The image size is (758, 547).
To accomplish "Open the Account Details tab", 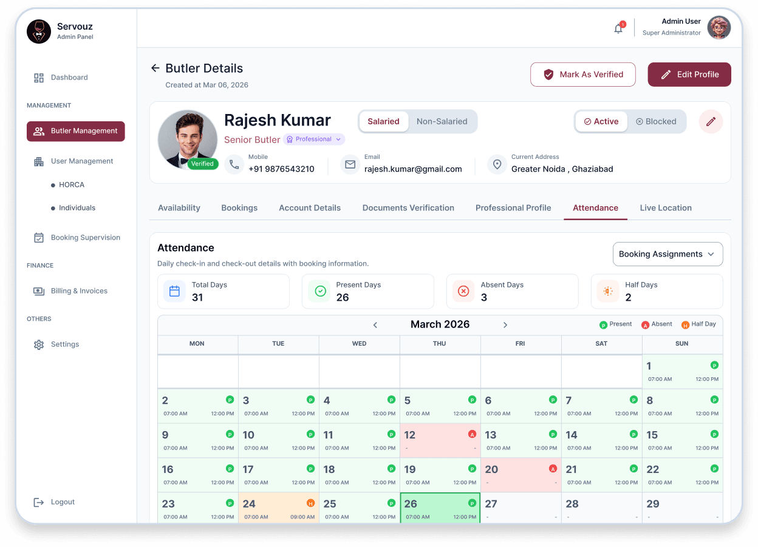I will (310, 208).
